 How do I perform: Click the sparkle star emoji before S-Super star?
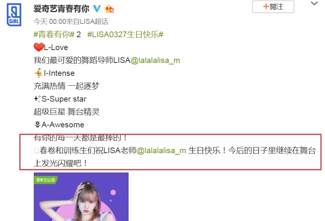tap(37, 99)
